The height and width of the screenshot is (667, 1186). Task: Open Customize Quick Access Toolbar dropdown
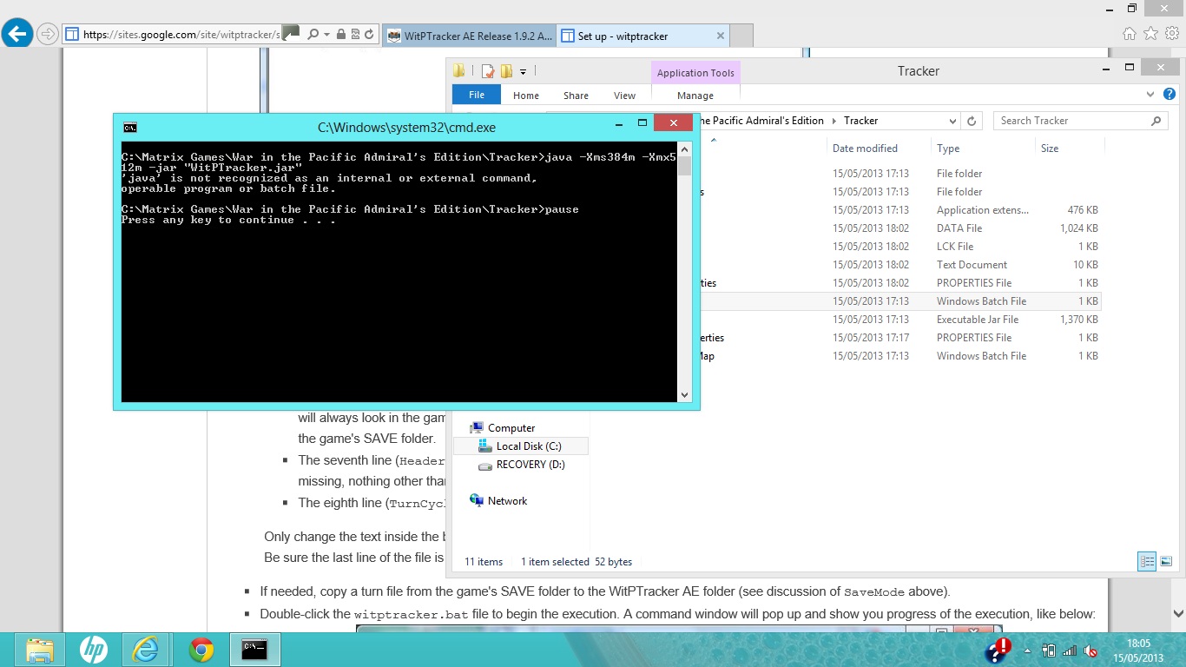[524, 71]
